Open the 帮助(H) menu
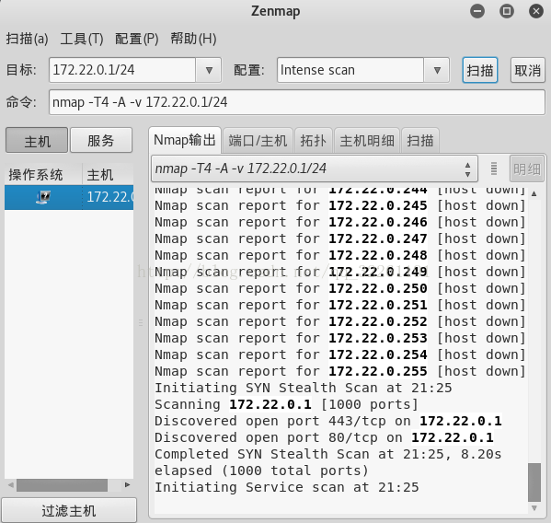 pyautogui.click(x=193, y=39)
